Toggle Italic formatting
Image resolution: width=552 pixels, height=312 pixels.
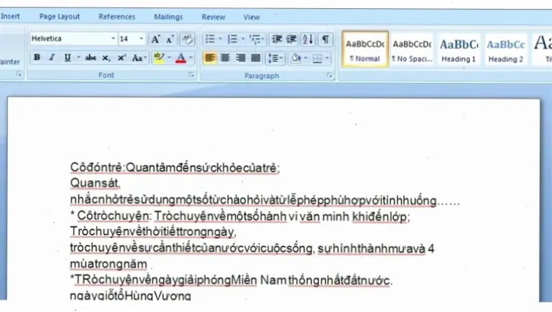52,57
